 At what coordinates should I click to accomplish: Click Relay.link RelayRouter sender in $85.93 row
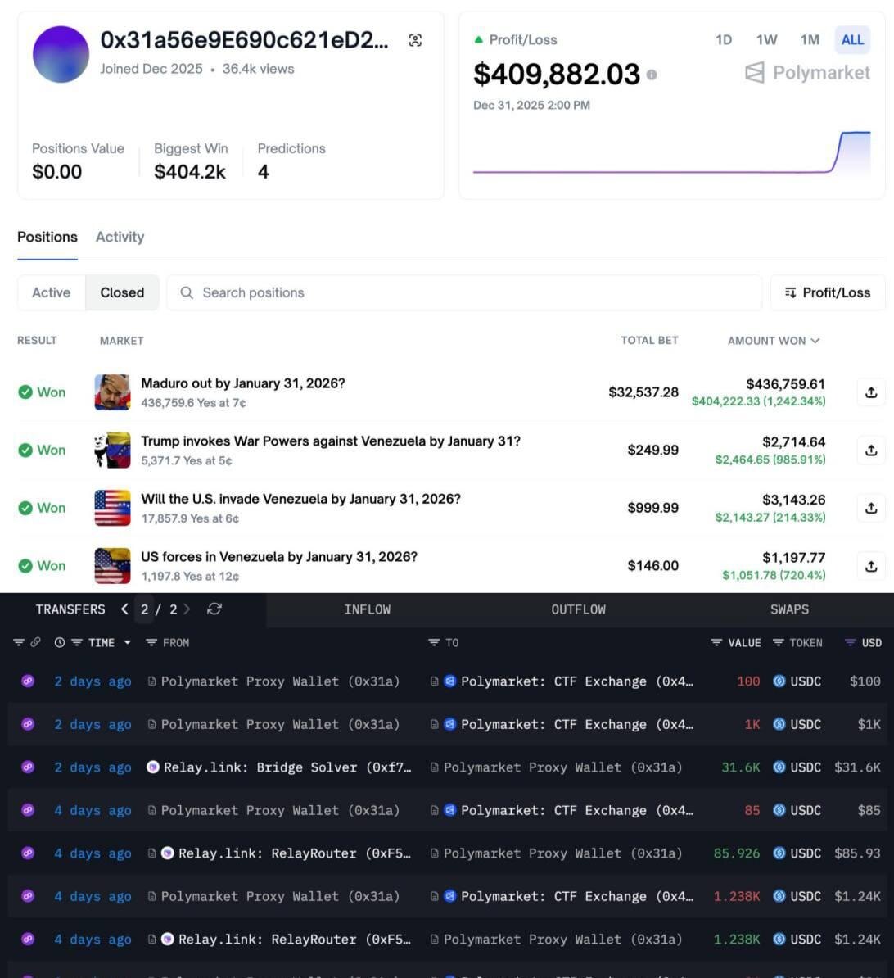coord(295,853)
